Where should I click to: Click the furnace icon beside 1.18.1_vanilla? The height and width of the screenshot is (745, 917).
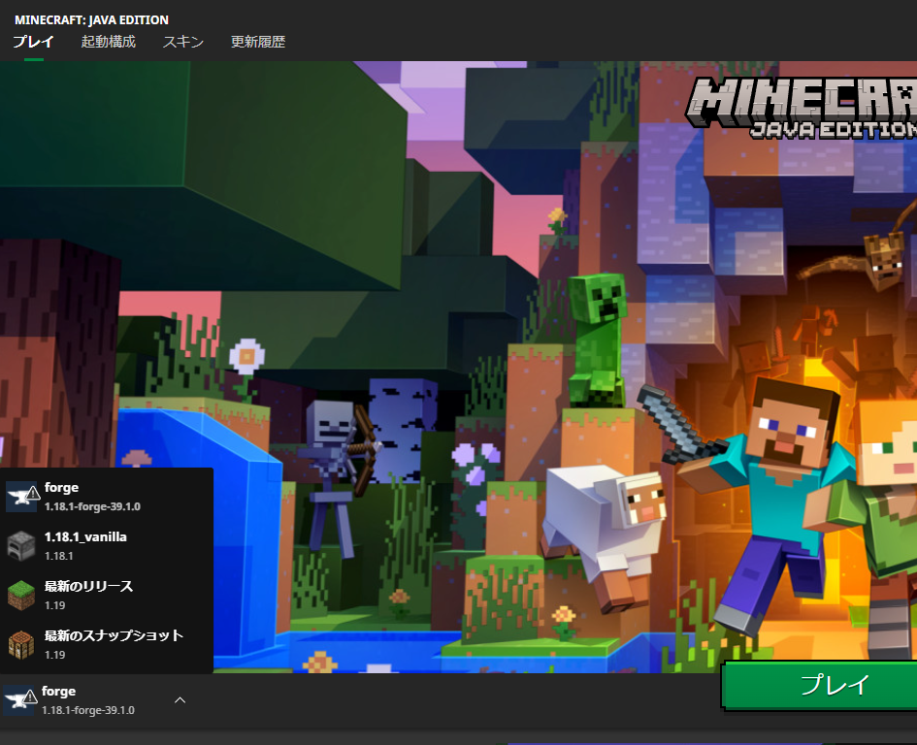(x=22, y=543)
